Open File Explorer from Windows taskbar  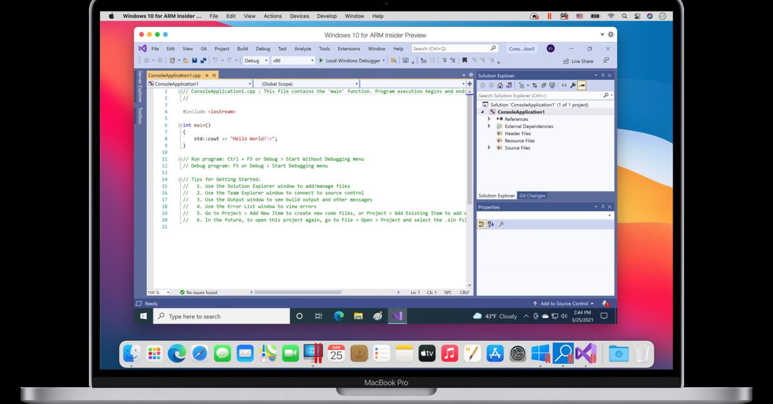pos(358,316)
